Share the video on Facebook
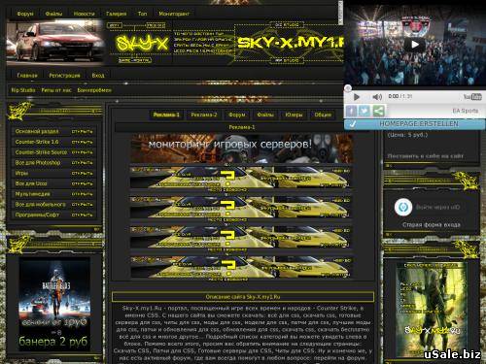The image size is (486, 364). click(x=351, y=111)
